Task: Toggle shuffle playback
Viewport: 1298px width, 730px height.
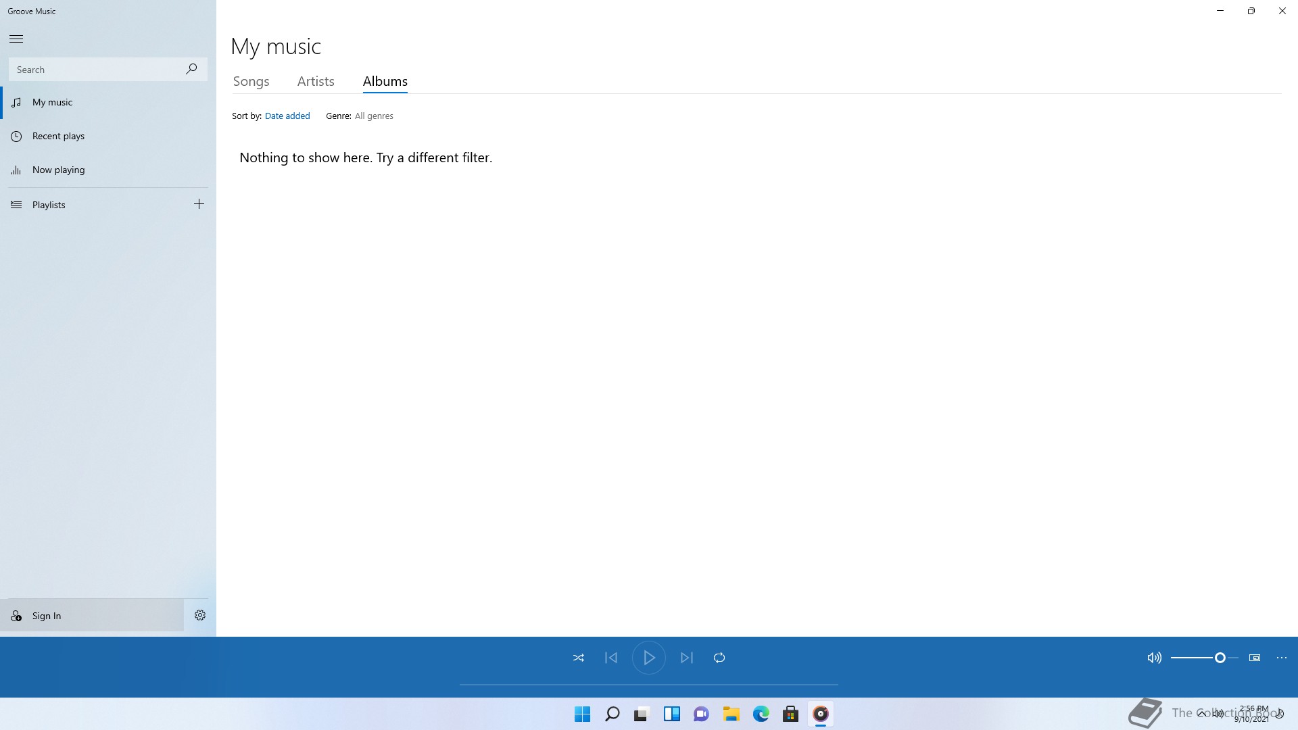Action: pos(579,658)
